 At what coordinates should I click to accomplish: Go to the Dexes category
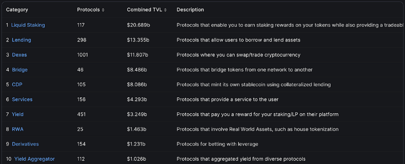pos(19,55)
